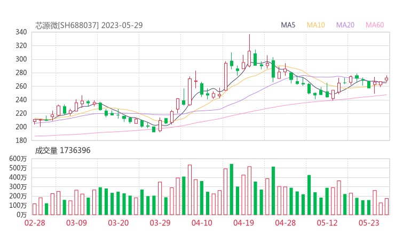Click the 05-12 date axis label

[x=327, y=223]
